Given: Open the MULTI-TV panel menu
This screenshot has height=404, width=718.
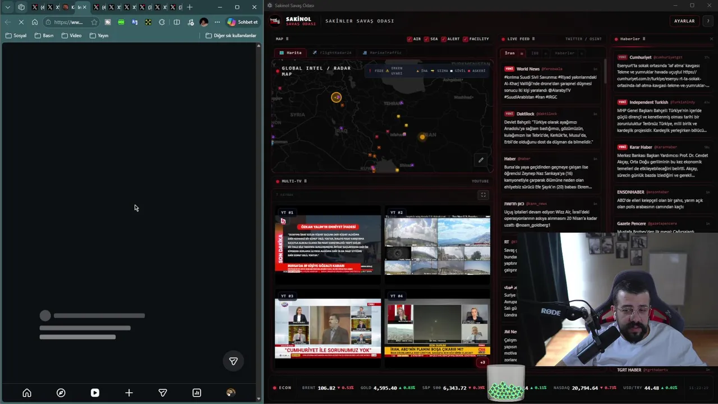Looking at the screenshot, I should coord(305,181).
